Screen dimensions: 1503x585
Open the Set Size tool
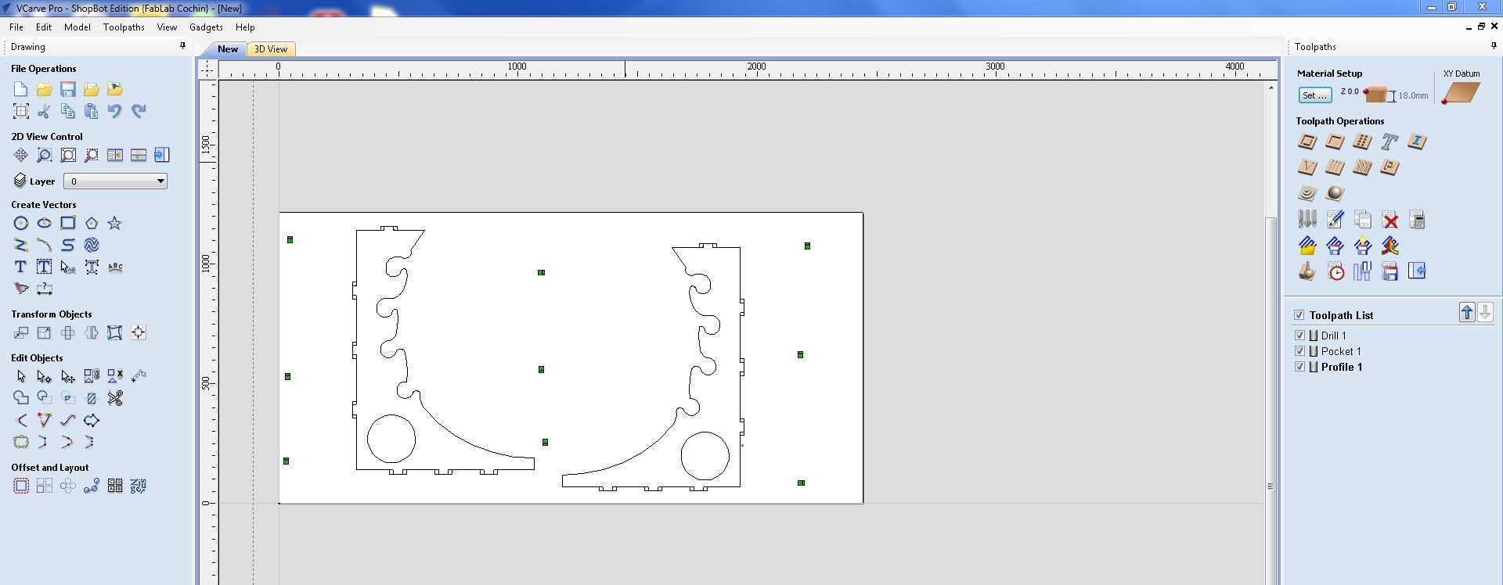pyautogui.click(x=45, y=333)
